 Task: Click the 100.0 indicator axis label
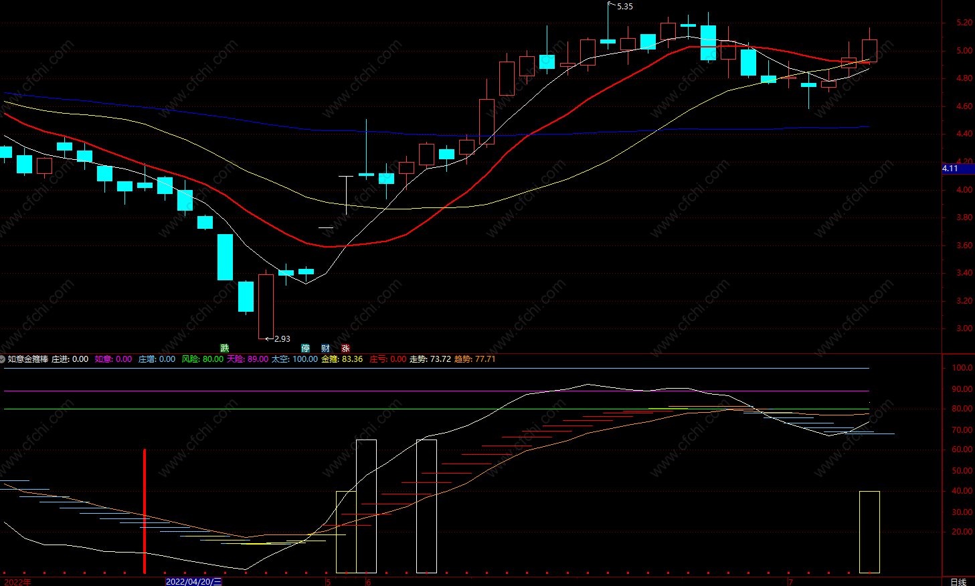pos(962,368)
